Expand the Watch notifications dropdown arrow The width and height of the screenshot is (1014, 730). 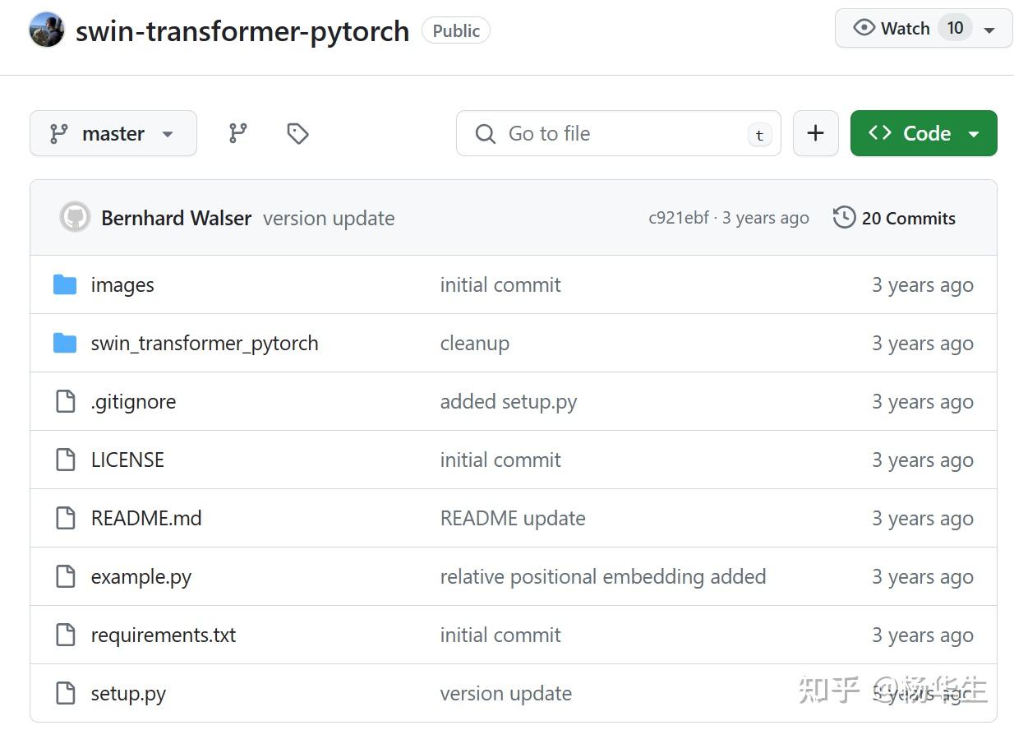991,27
